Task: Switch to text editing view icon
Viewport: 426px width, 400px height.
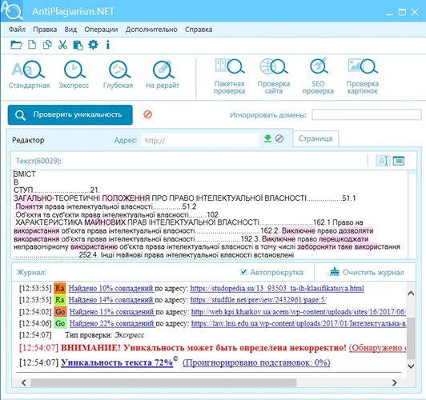Action: click(383, 161)
